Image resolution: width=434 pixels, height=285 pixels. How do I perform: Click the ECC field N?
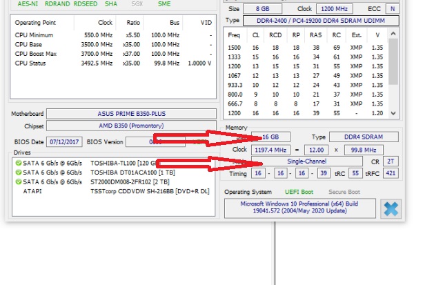[393, 9]
